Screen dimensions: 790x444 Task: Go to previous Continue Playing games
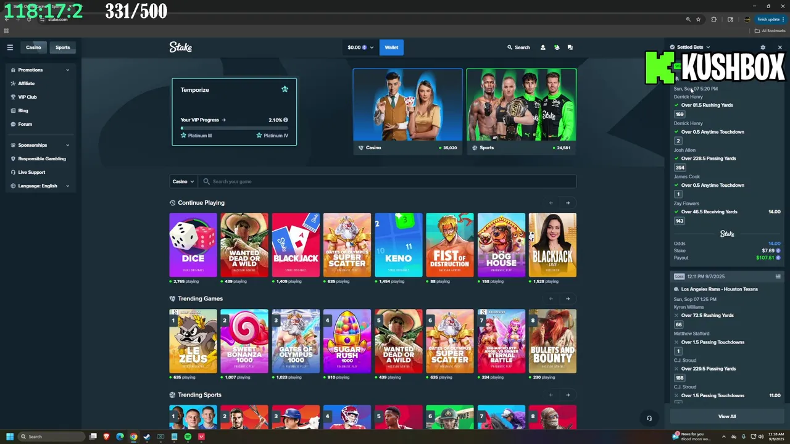pyautogui.click(x=551, y=202)
